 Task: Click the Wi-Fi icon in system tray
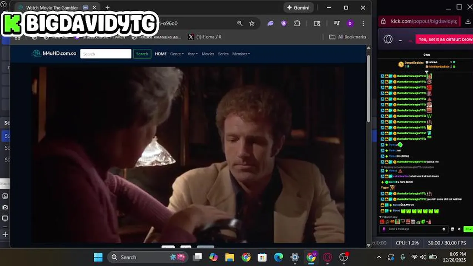(x=415, y=257)
